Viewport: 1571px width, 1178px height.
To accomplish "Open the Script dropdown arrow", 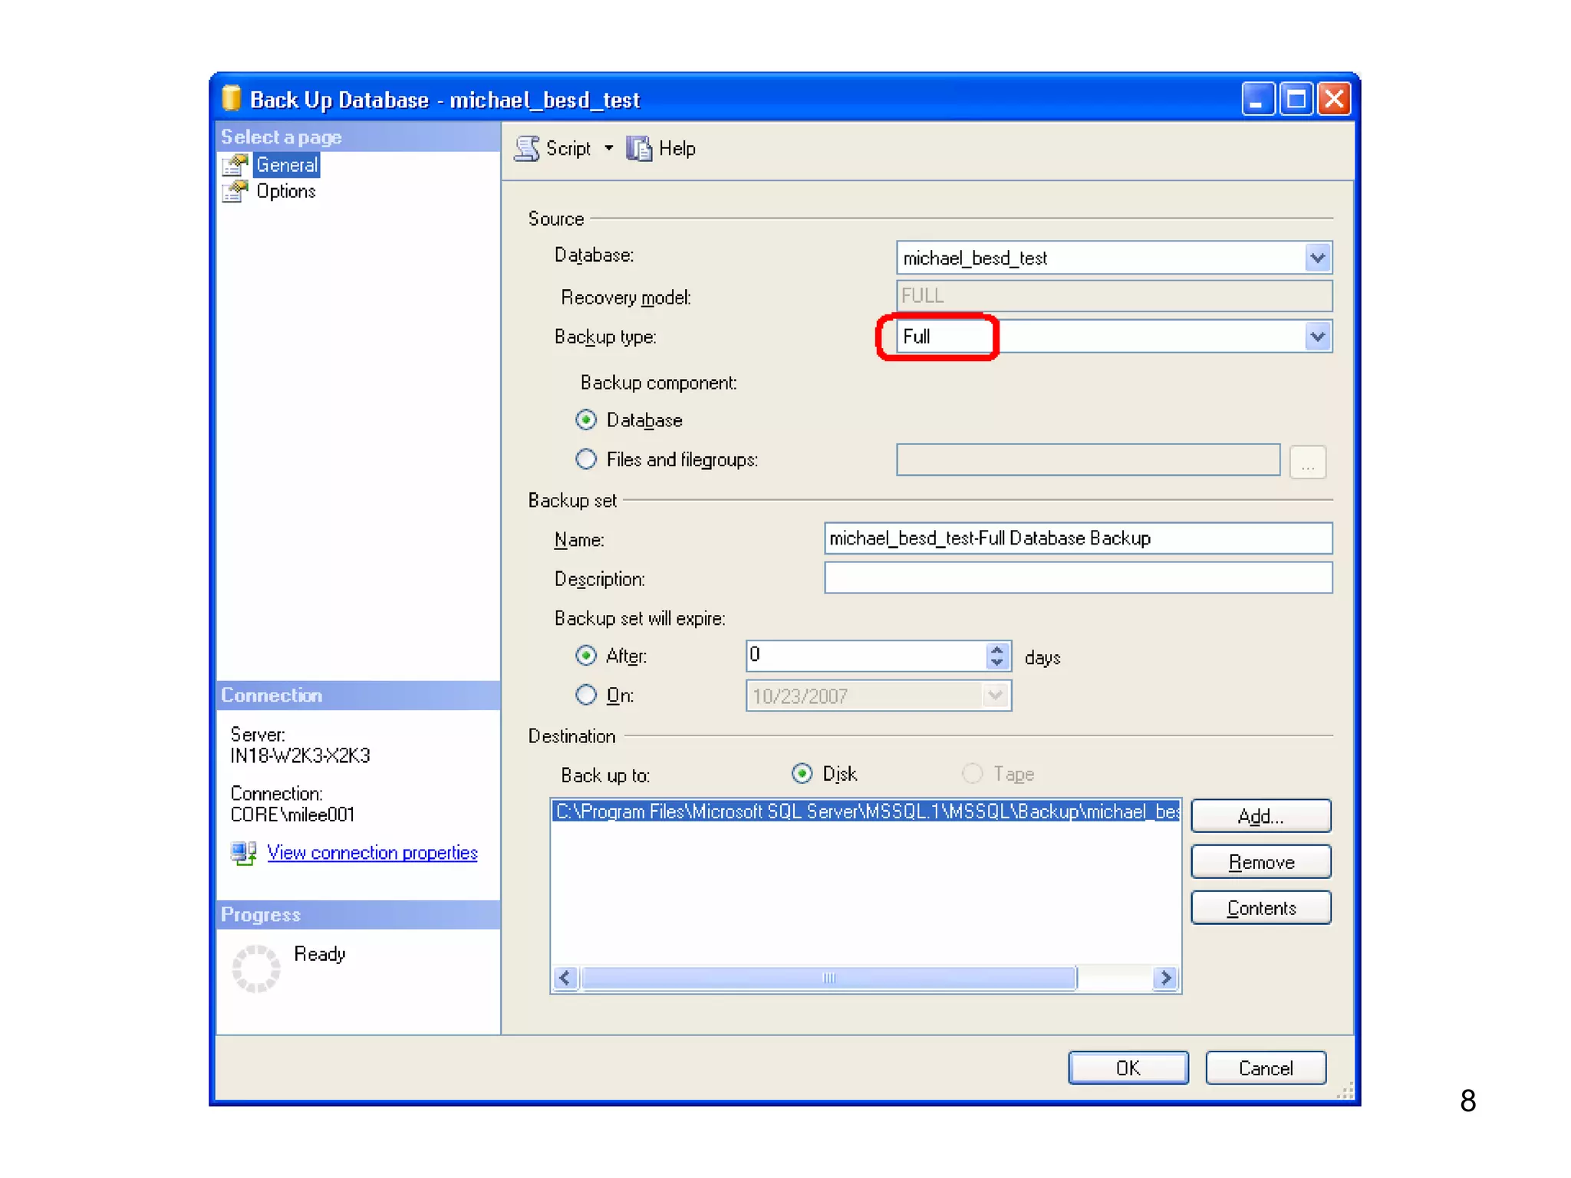I will (609, 148).
